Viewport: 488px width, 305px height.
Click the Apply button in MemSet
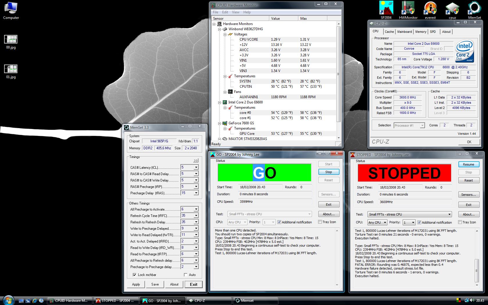(x=136, y=284)
